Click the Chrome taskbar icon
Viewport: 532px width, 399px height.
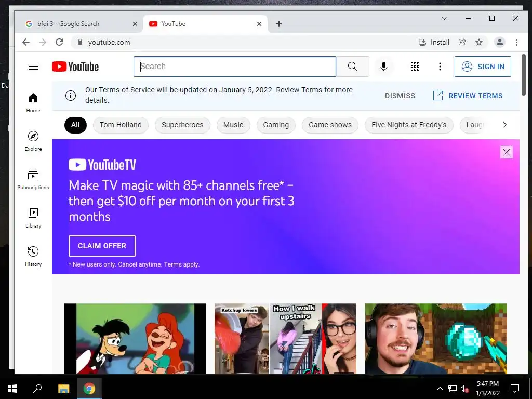point(89,389)
